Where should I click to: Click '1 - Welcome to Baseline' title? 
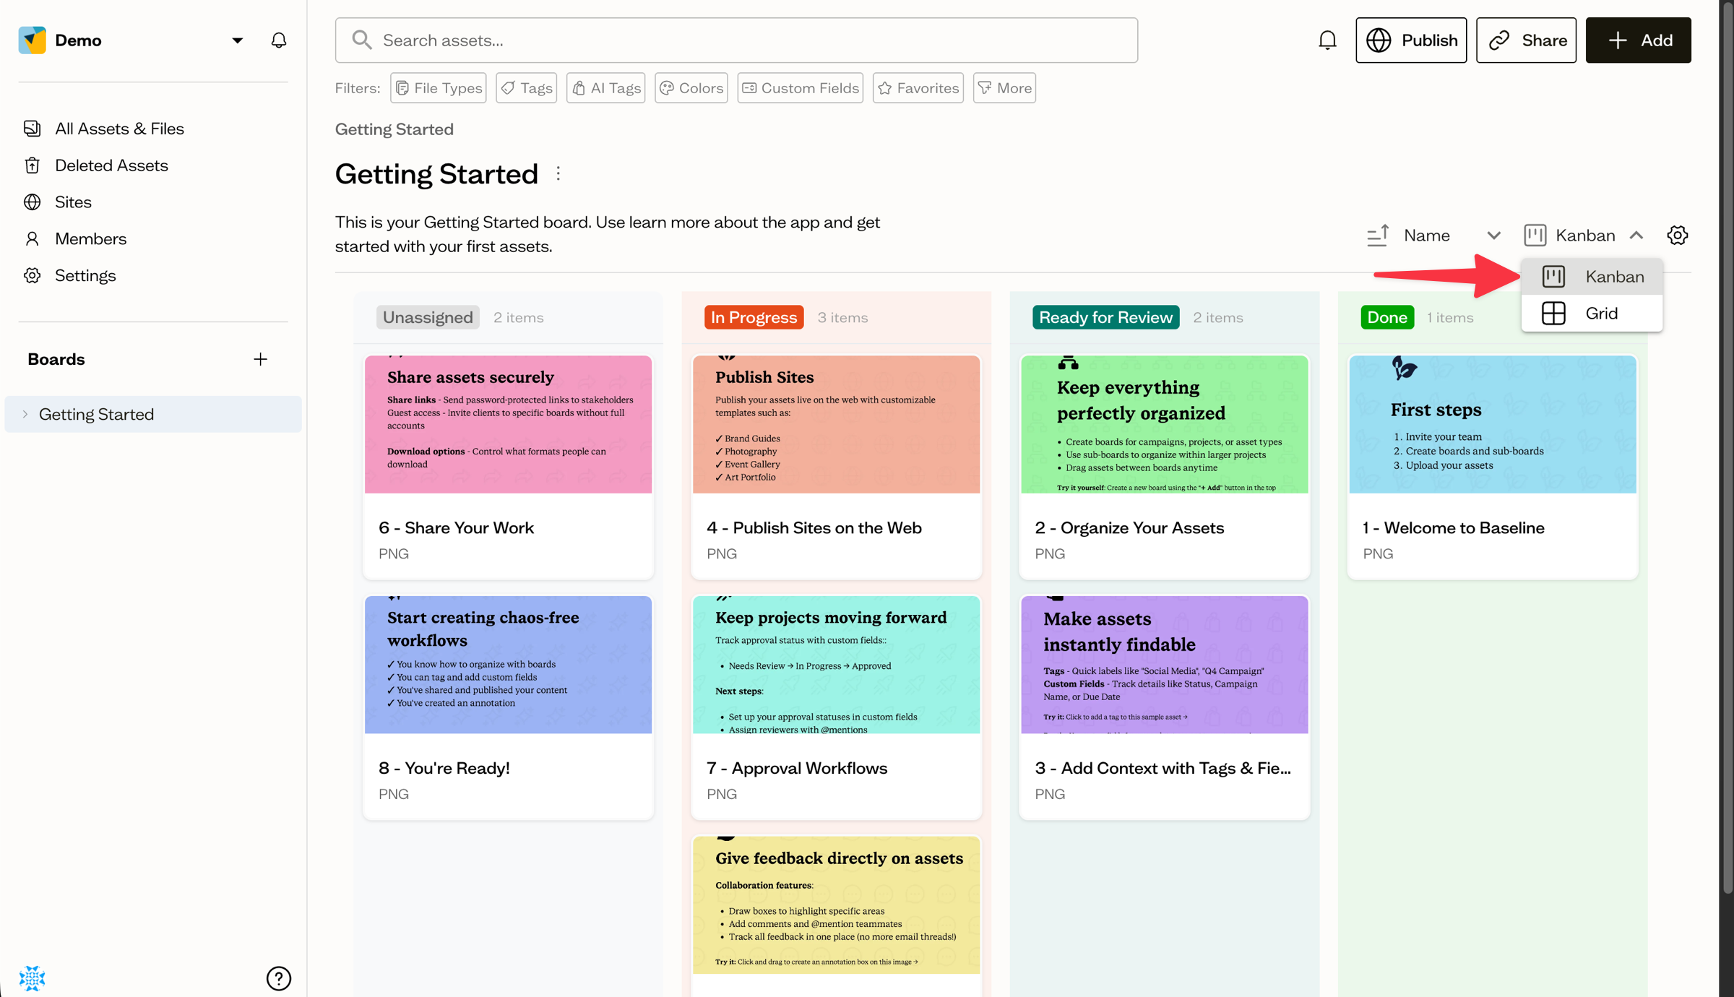tap(1453, 528)
